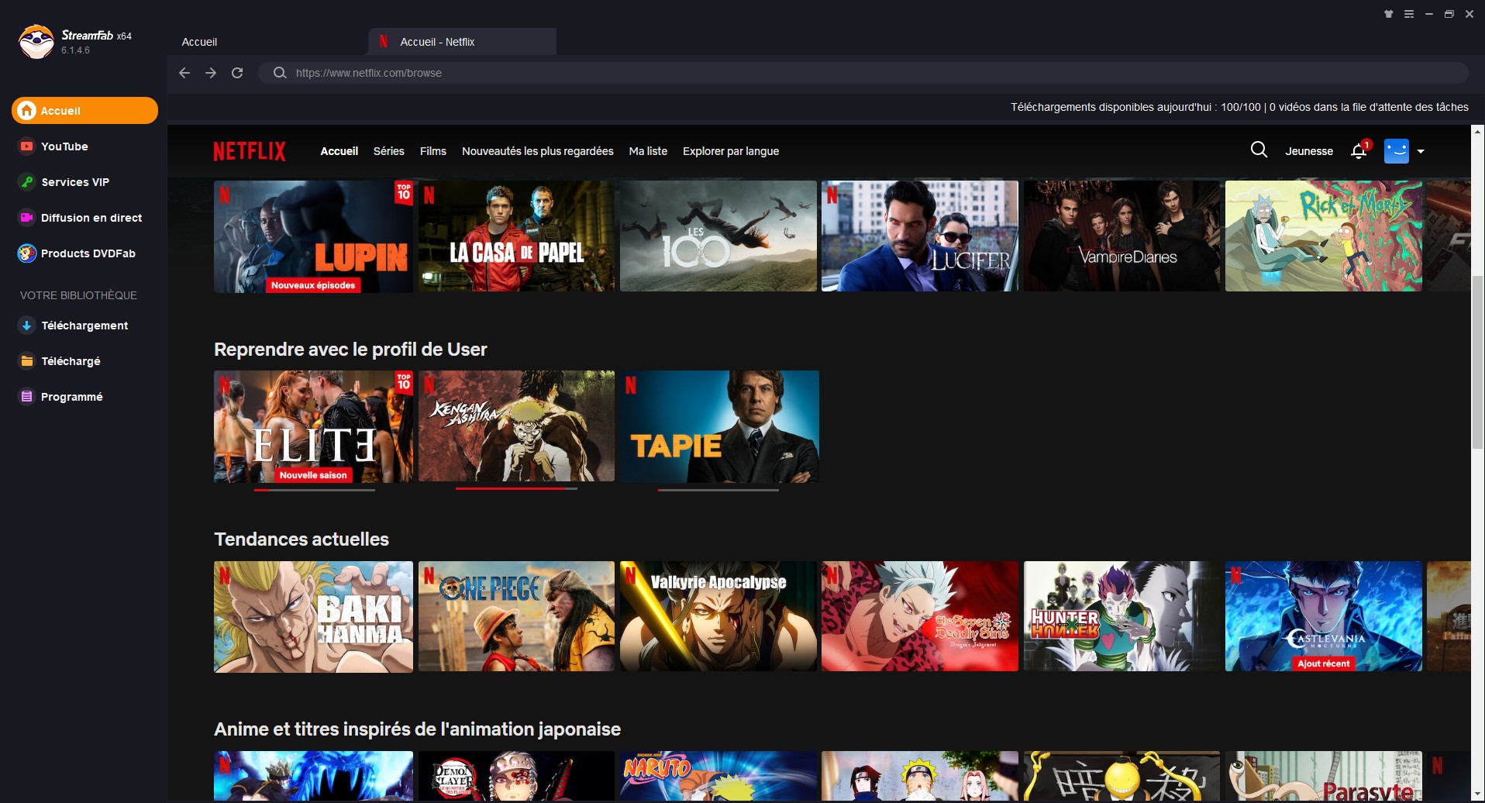Open Services VIP section
Screen dimensions: 1485x803
click(64, 182)
